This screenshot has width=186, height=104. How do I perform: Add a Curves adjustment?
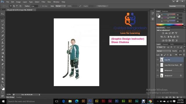tap(170, 33)
